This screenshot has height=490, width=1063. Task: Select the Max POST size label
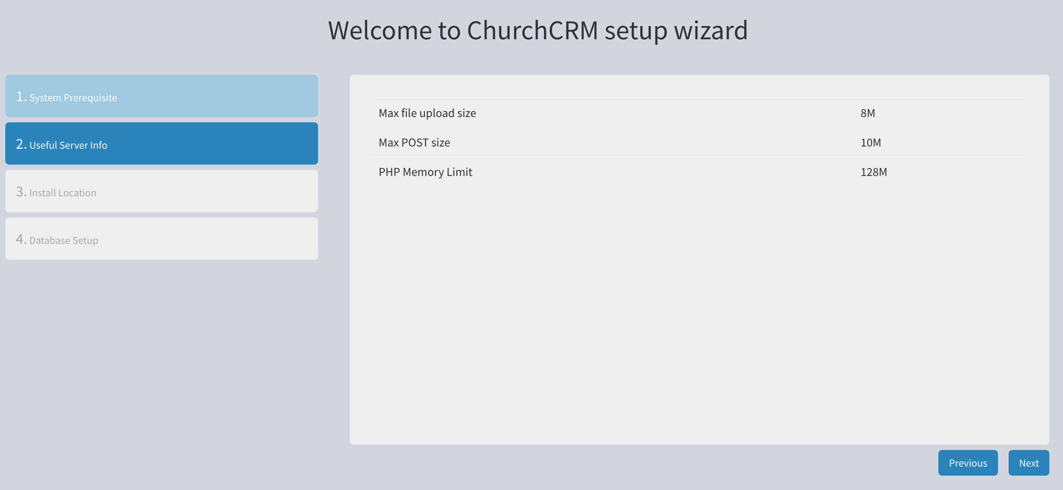pyautogui.click(x=414, y=143)
